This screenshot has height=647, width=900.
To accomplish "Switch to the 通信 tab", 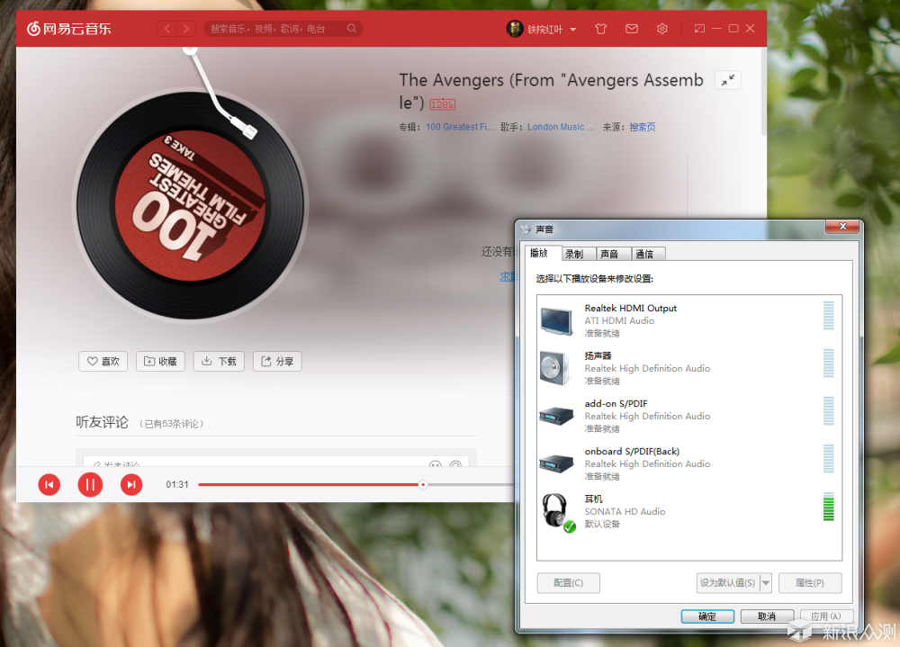I will [x=644, y=254].
